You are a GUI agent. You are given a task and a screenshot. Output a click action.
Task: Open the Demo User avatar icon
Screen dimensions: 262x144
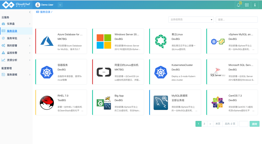click(38, 5)
